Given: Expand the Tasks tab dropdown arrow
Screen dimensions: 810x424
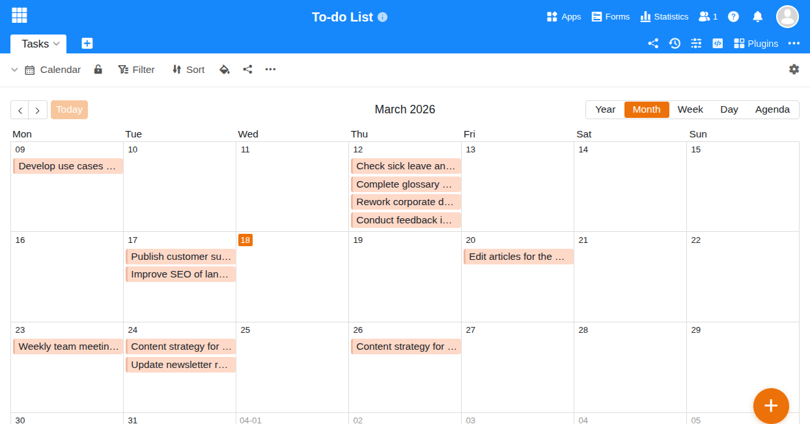Looking at the screenshot, I should (57, 44).
